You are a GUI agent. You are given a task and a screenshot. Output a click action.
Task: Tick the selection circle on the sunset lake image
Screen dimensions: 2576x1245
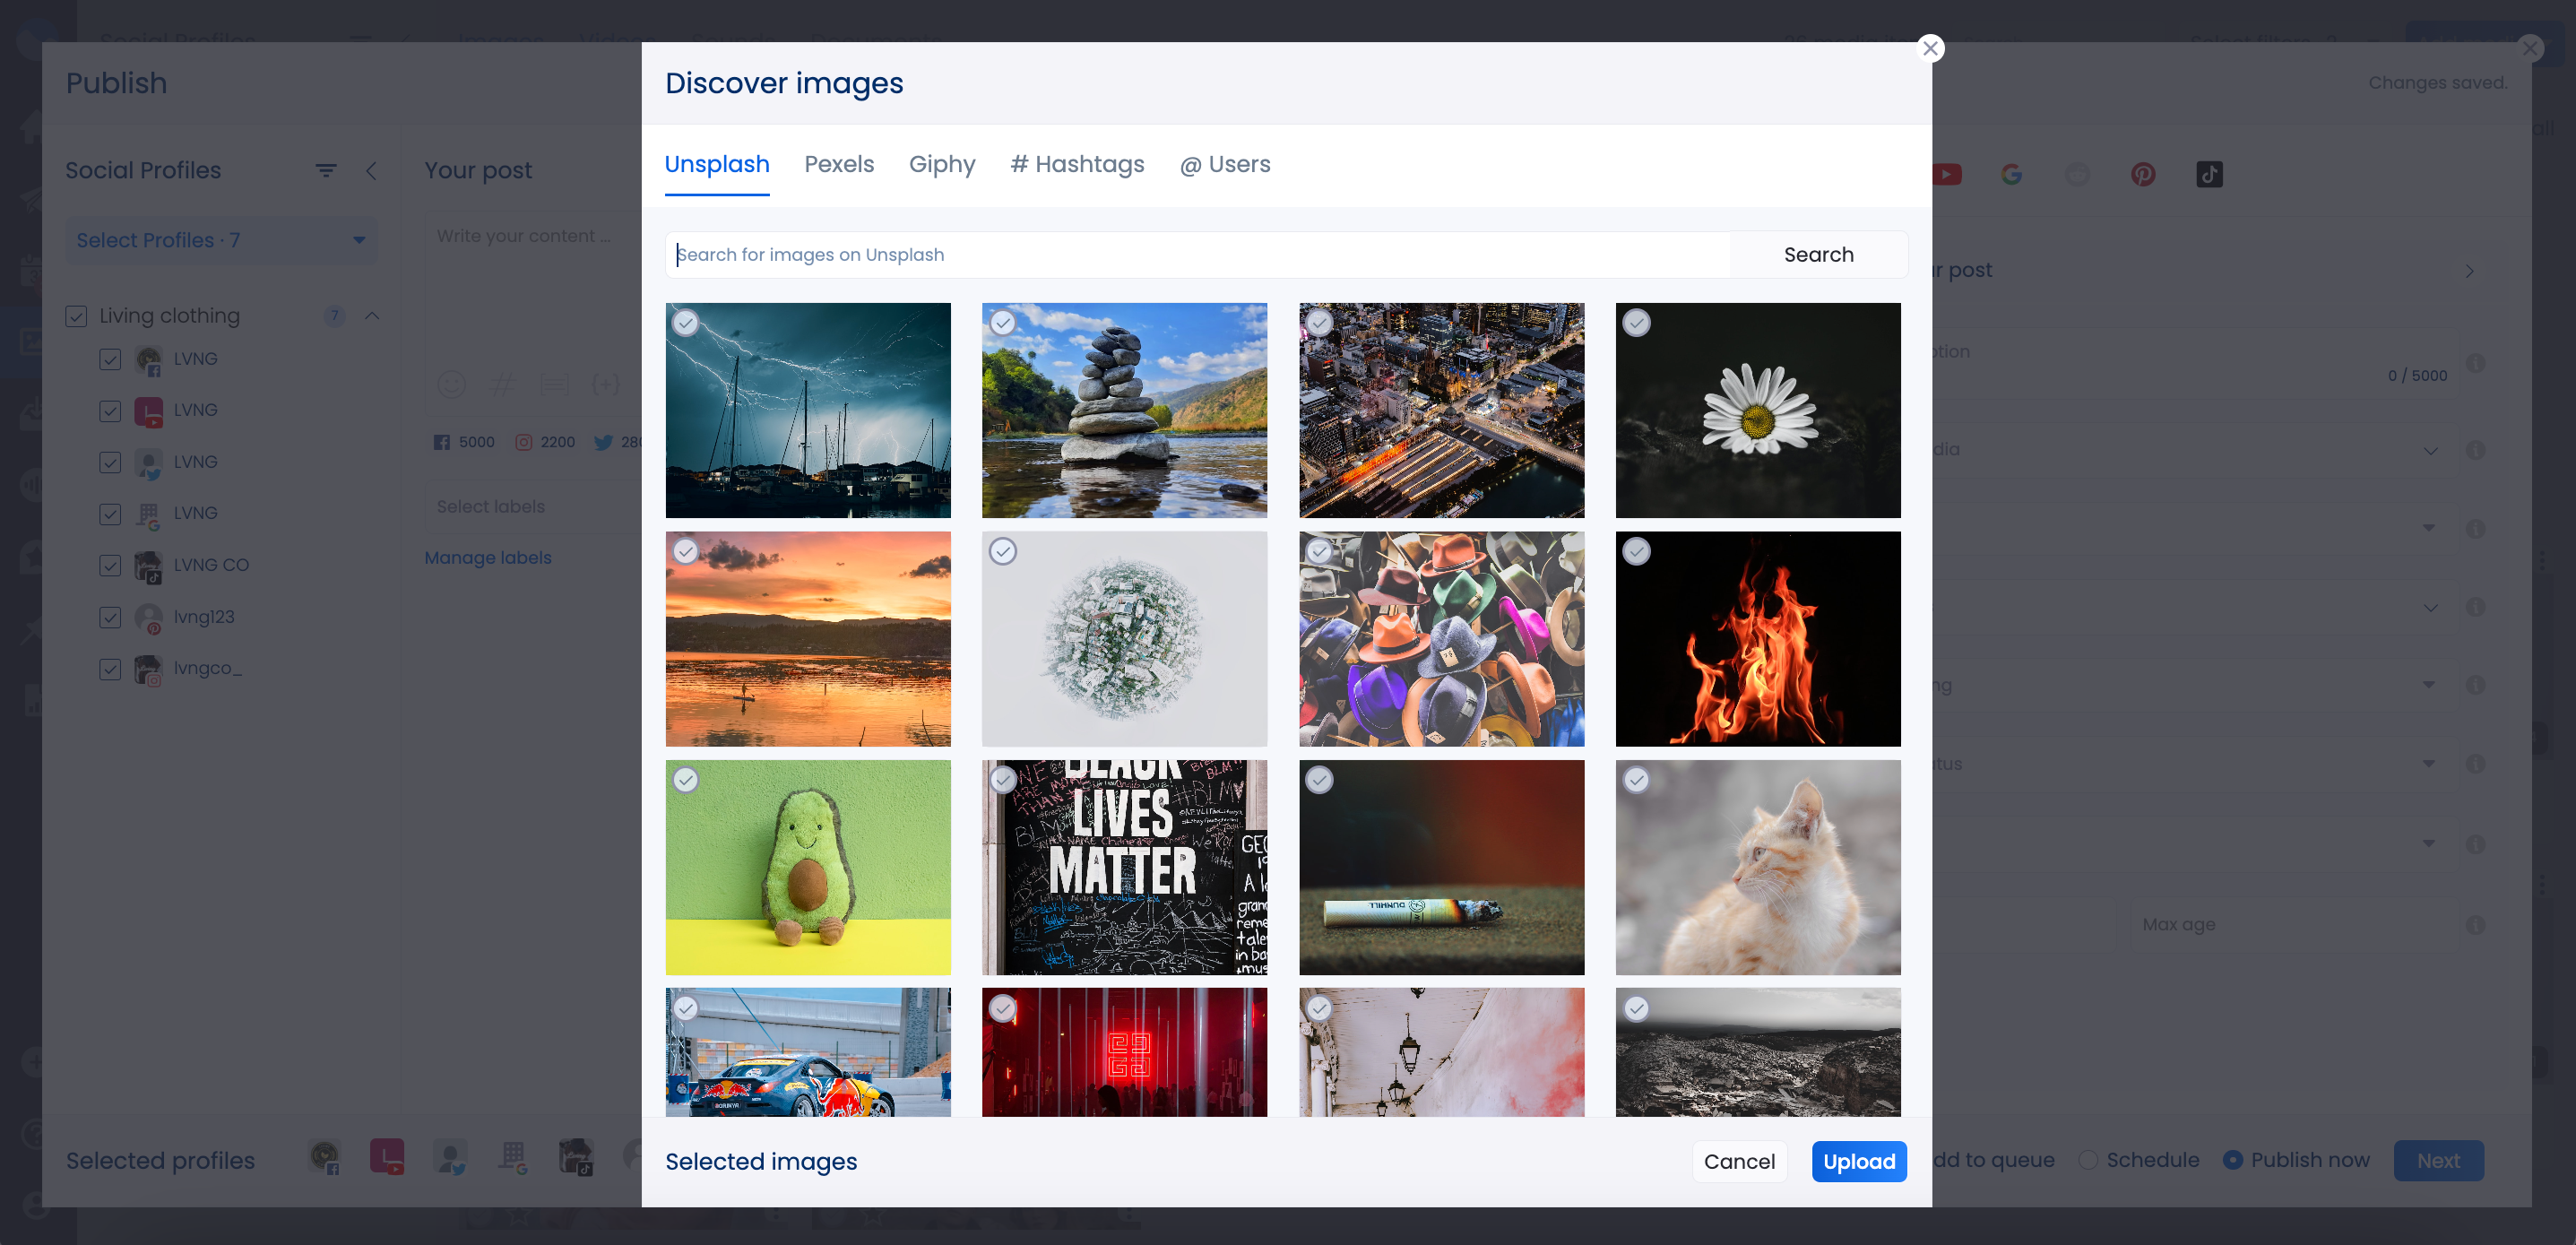pyautogui.click(x=685, y=551)
